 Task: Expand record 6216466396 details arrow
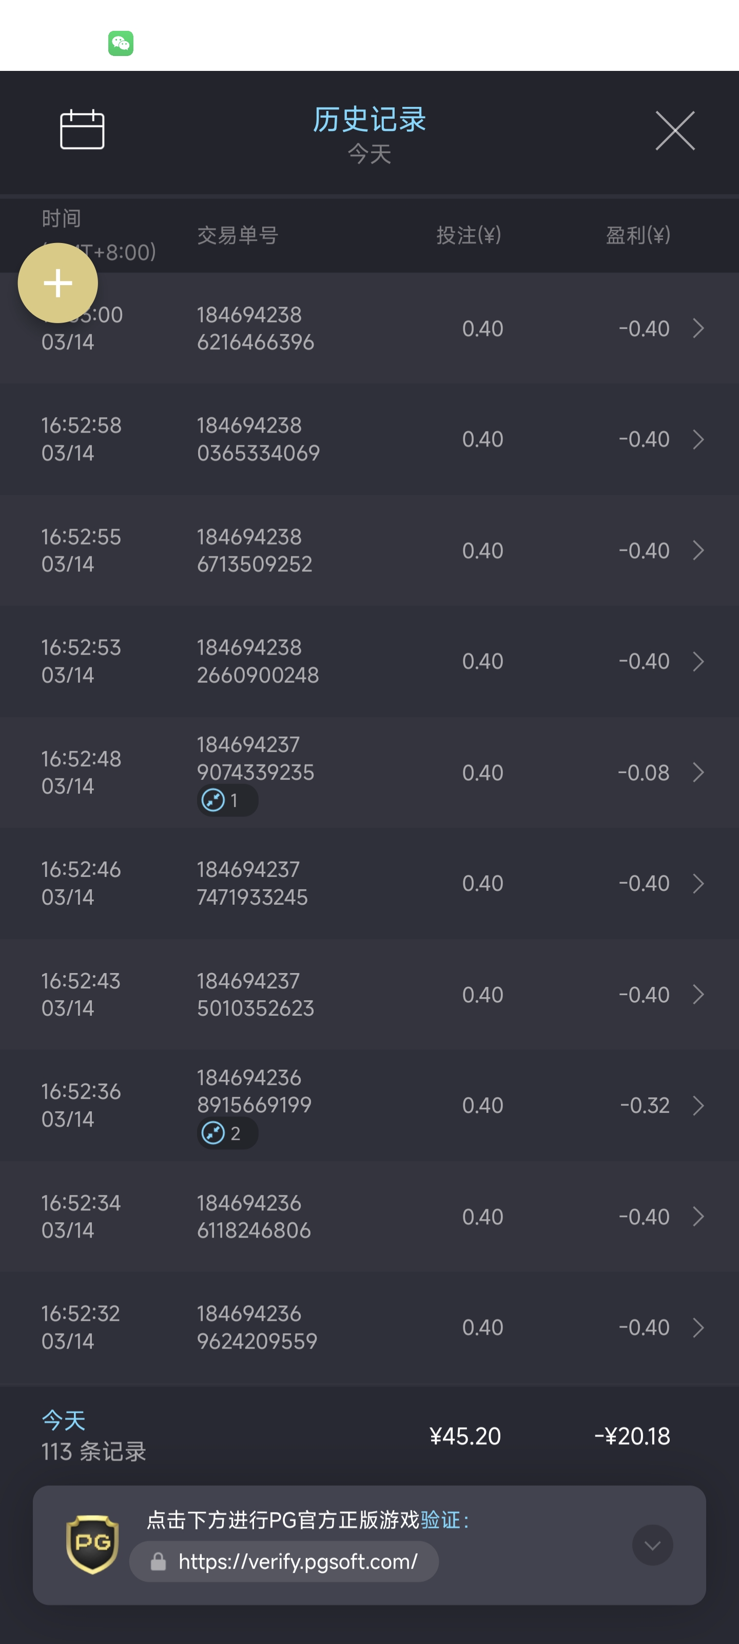click(698, 329)
